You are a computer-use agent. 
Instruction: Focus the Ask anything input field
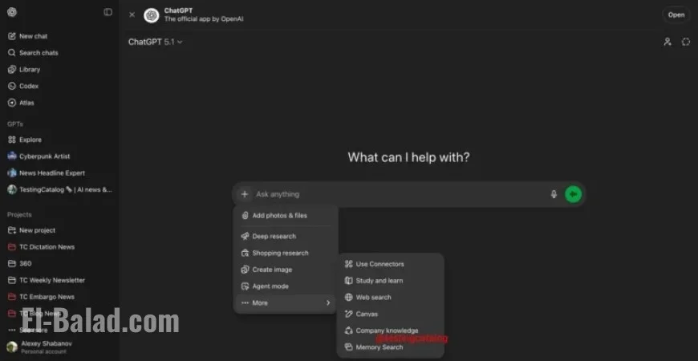pyautogui.click(x=400, y=194)
